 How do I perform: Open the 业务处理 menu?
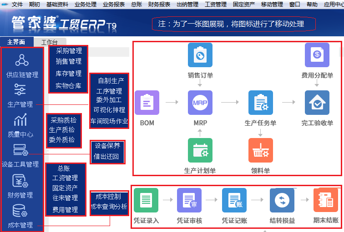click(86, 5)
